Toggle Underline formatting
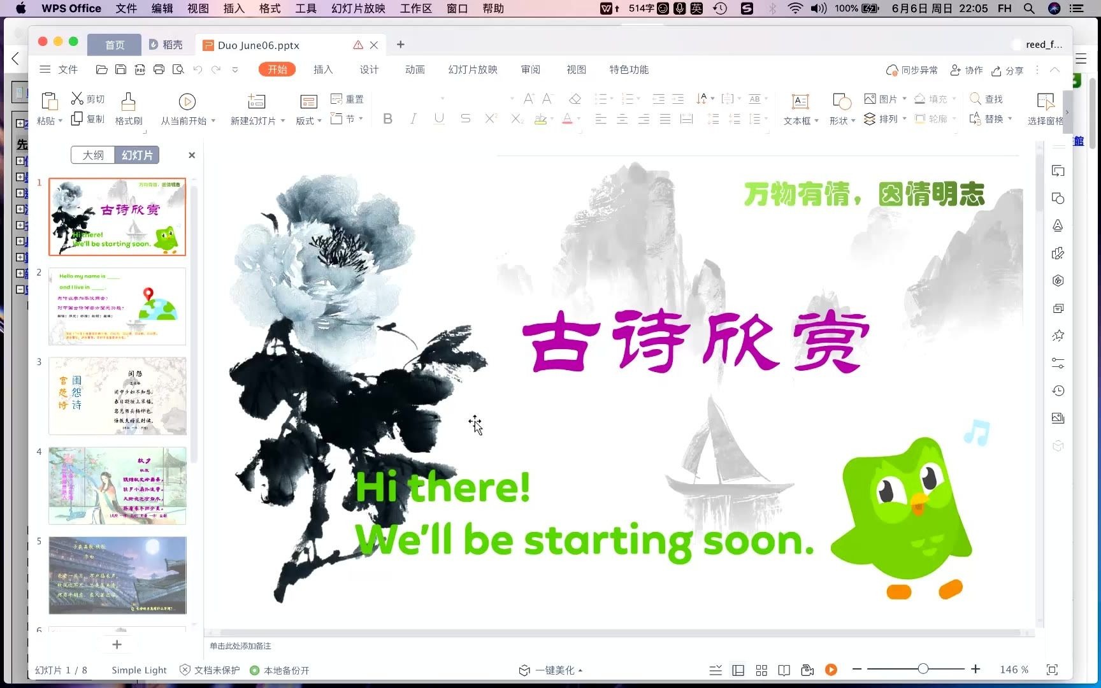Viewport: 1101px width, 688px height. tap(439, 118)
